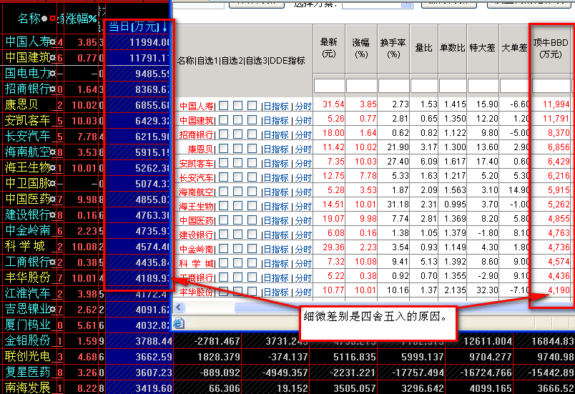Screen dimensions: 575x394
Task: Click the -2781.467 cell in bottom table
Action: 217,342
